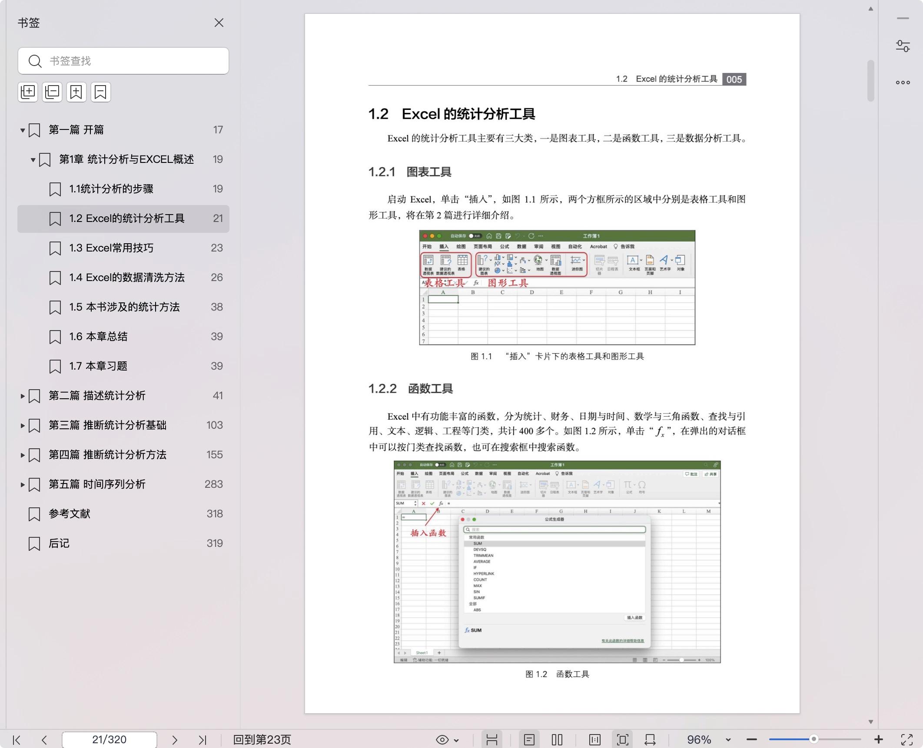Image resolution: width=923 pixels, height=748 pixels.
Task: Delete bookmark icon in panel toolbar
Action: tap(101, 92)
